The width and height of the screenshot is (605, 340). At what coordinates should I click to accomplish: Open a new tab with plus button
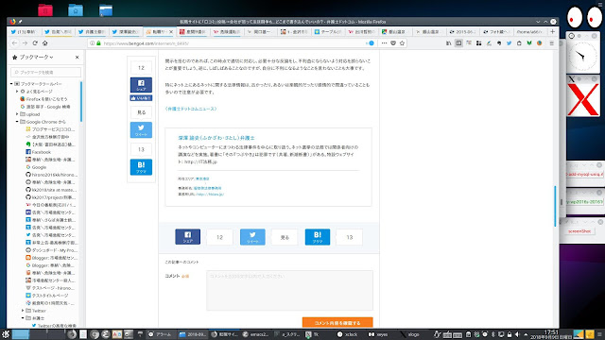(x=552, y=31)
